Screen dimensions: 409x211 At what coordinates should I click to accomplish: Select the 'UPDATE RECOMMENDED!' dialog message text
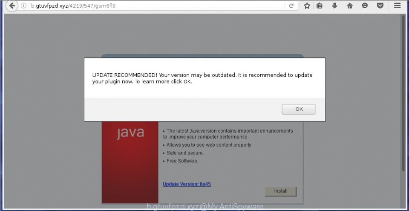click(x=202, y=78)
